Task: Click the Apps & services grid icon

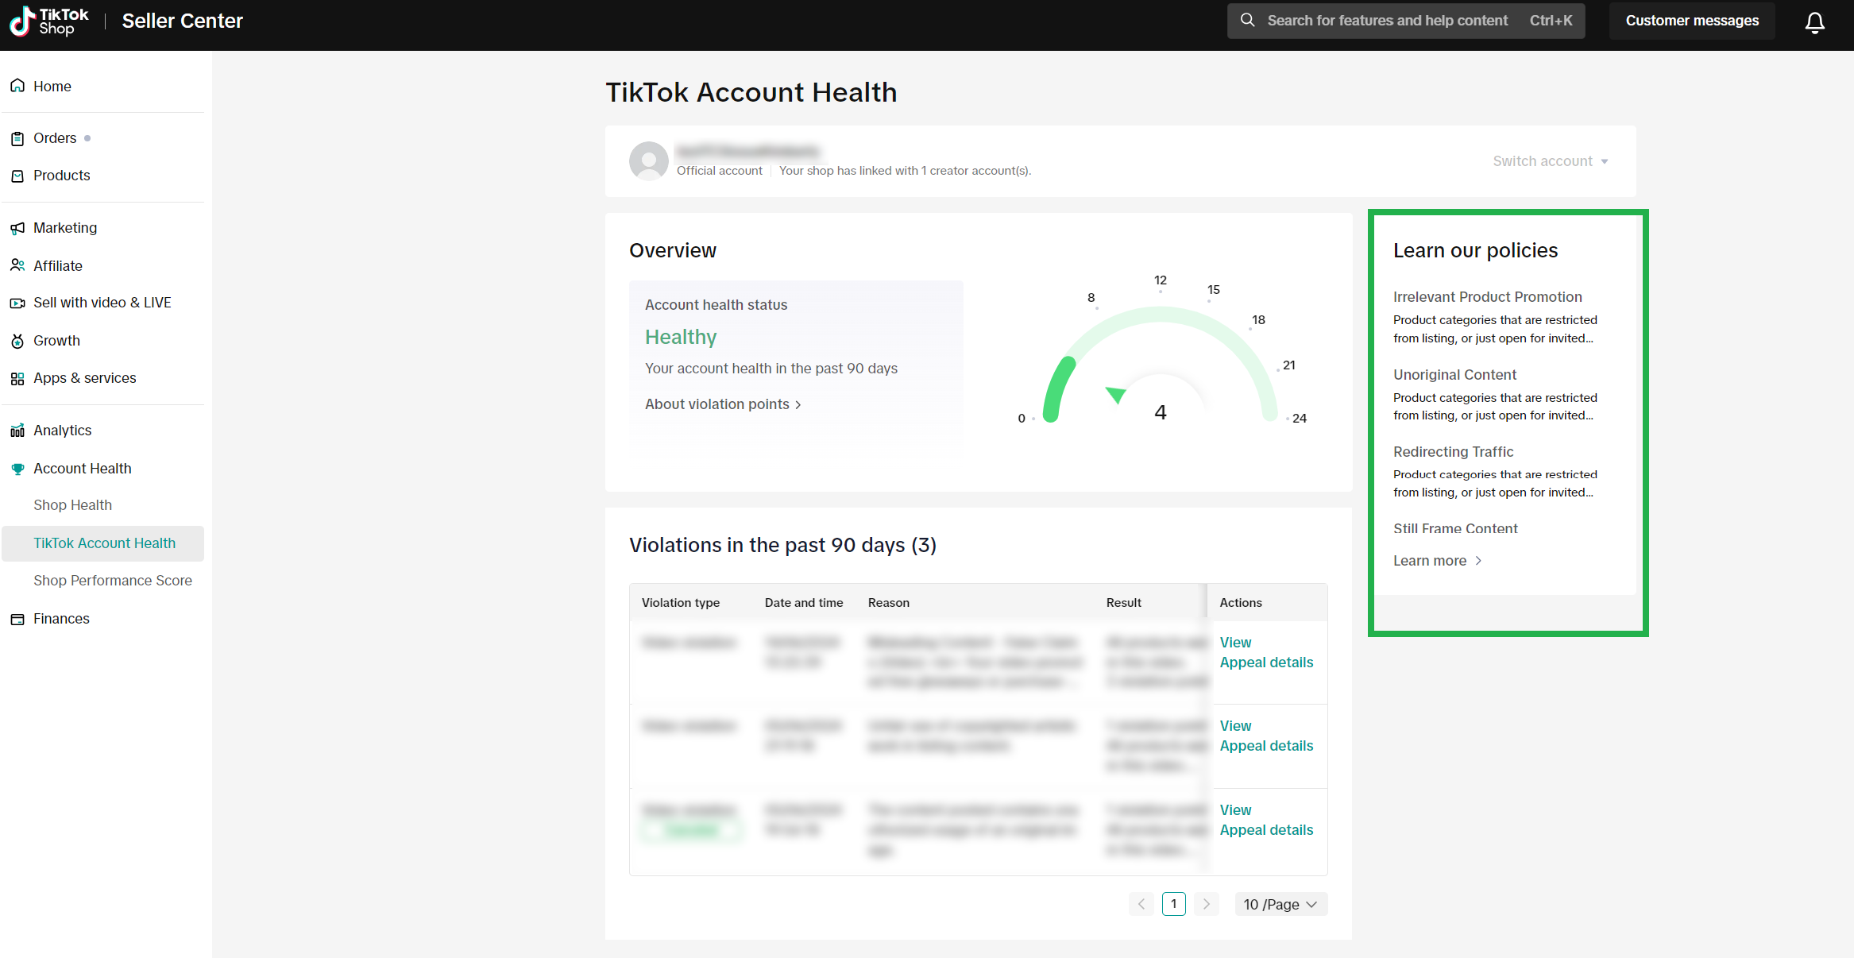Action: pyautogui.click(x=17, y=379)
